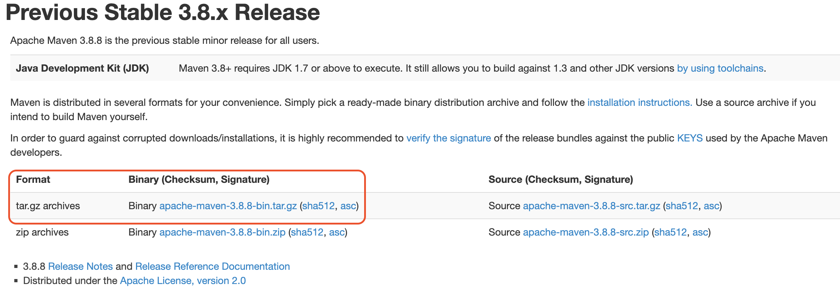Open asc signature for src.tar.gz
The height and width of the screenshot is (294, 840).
click(711, 206)
